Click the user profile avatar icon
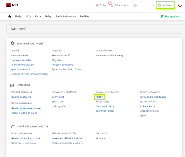This screenshot has width=185, height=157. pyautogui.click(x=135, y=5)
